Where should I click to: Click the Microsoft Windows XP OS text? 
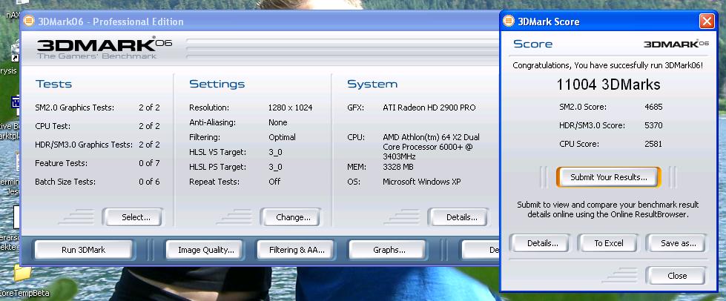[422, 182]
